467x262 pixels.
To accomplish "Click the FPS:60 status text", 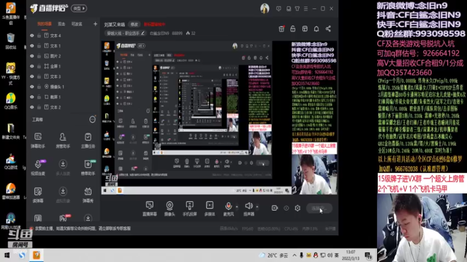I will pos(248,229).
